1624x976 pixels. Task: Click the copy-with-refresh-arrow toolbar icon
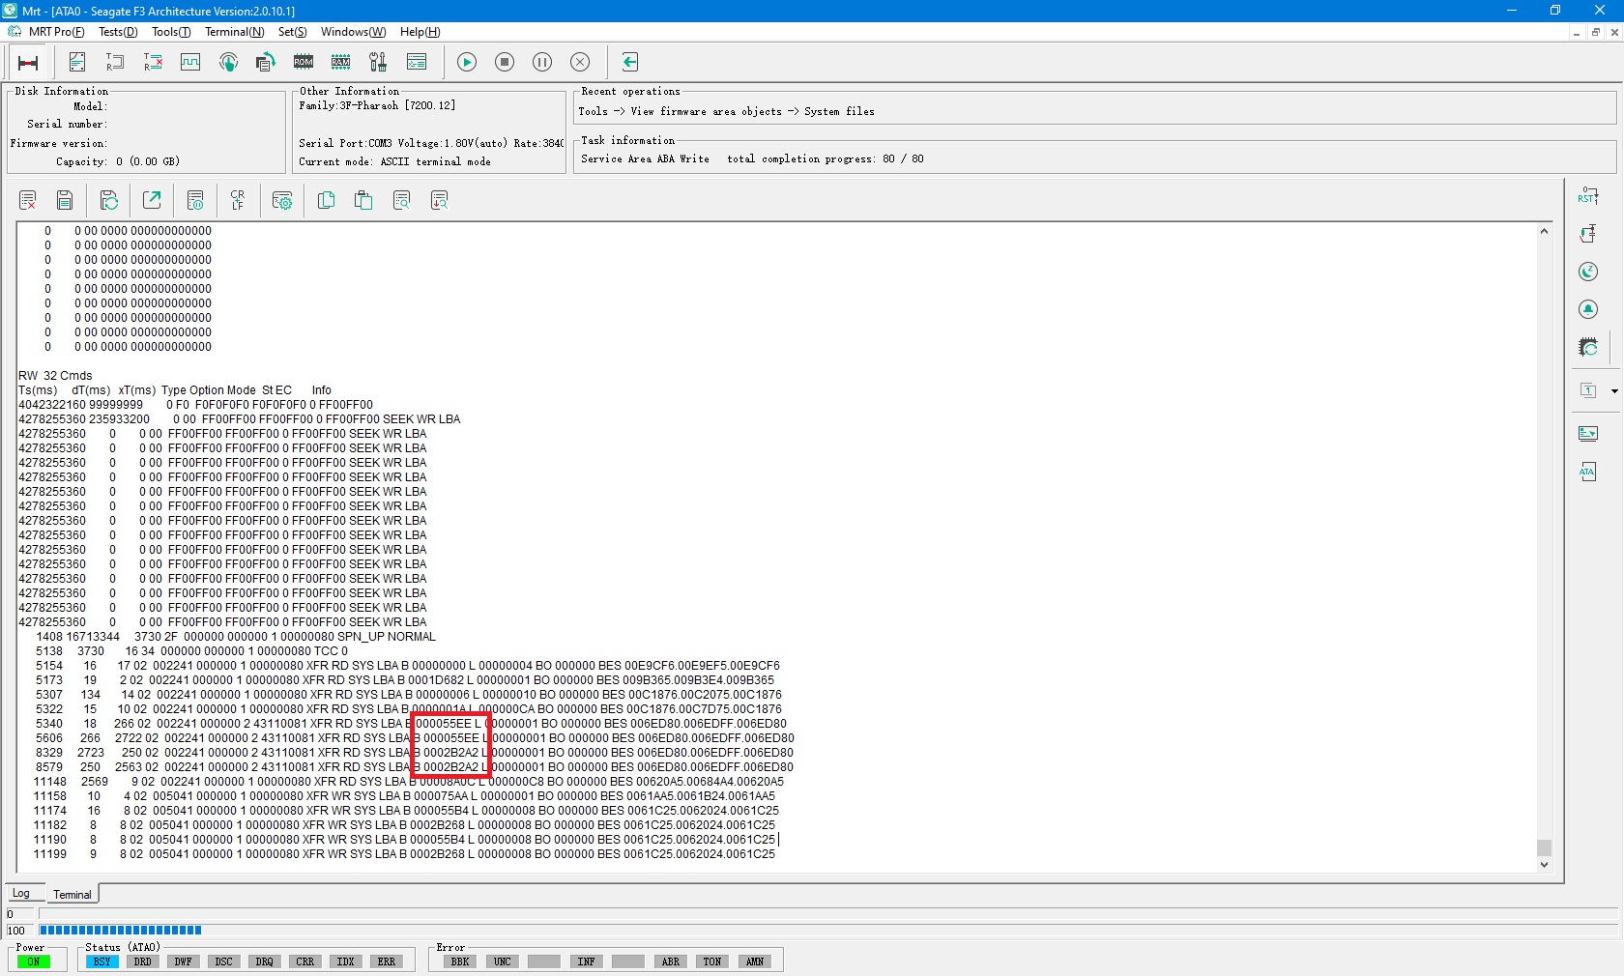pyautogui.click(x=266, y=62)
